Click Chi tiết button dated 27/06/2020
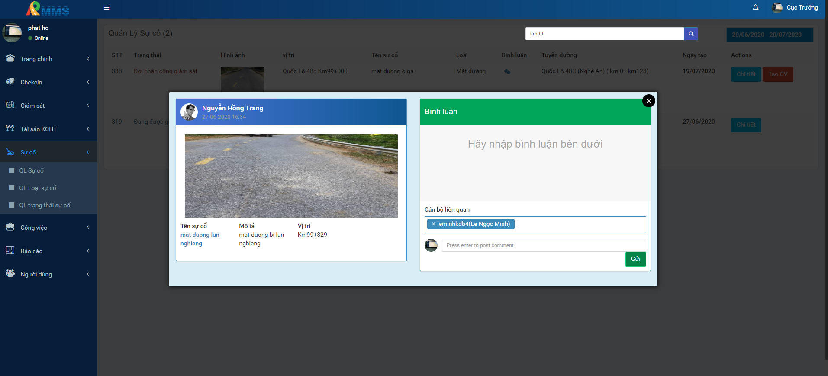The image size is (828, 376). (746, 125)
